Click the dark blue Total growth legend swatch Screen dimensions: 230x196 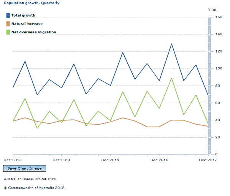[x=8, y=15]
